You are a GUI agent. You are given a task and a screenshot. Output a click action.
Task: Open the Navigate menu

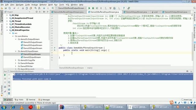pyautogui.click(x=20, y=5)
